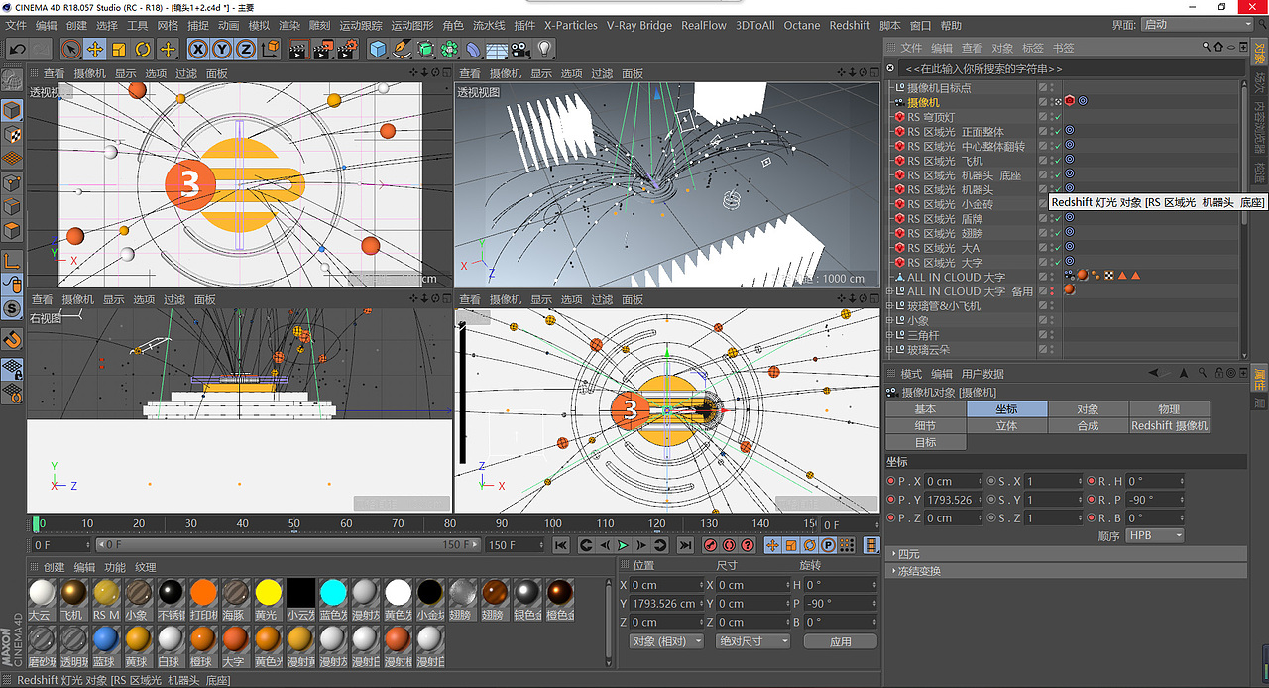Open the green Subdivision Surface generator menu
The width and height of the screenshot is (1269, 688).
tap(425, 49)
